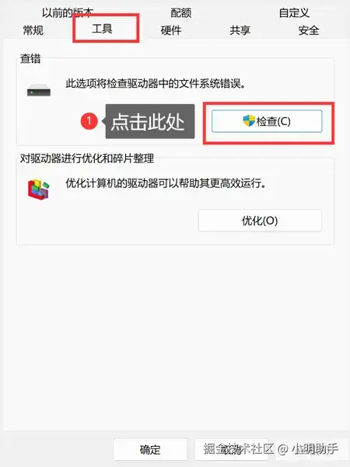Click the 对驱动器进行优化和碎片整理 group heading
Viewport: 350px width, 467px height.
tap(87, 159)
